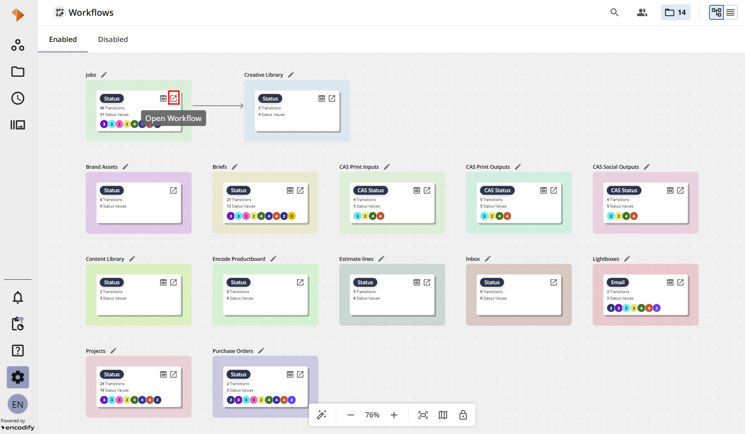The height and width of the screenshot is (434, 745).
Task: Click the fit-to-screen icon in the zoom toolbar
Action: tap(423, 415)
